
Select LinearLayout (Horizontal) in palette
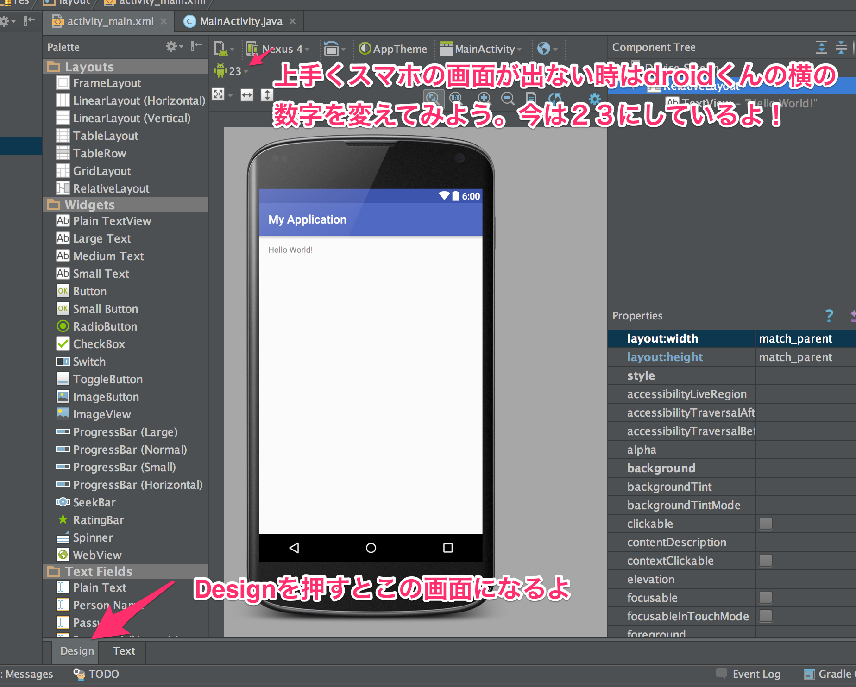coord(130,100)
